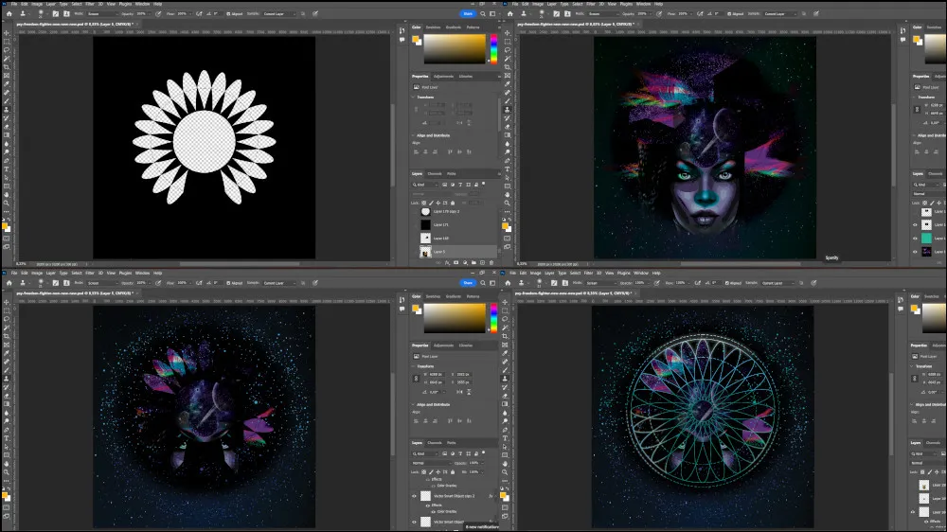Switch to Swatches tab in top-left window
947x532 pixels.
point(433,27)
